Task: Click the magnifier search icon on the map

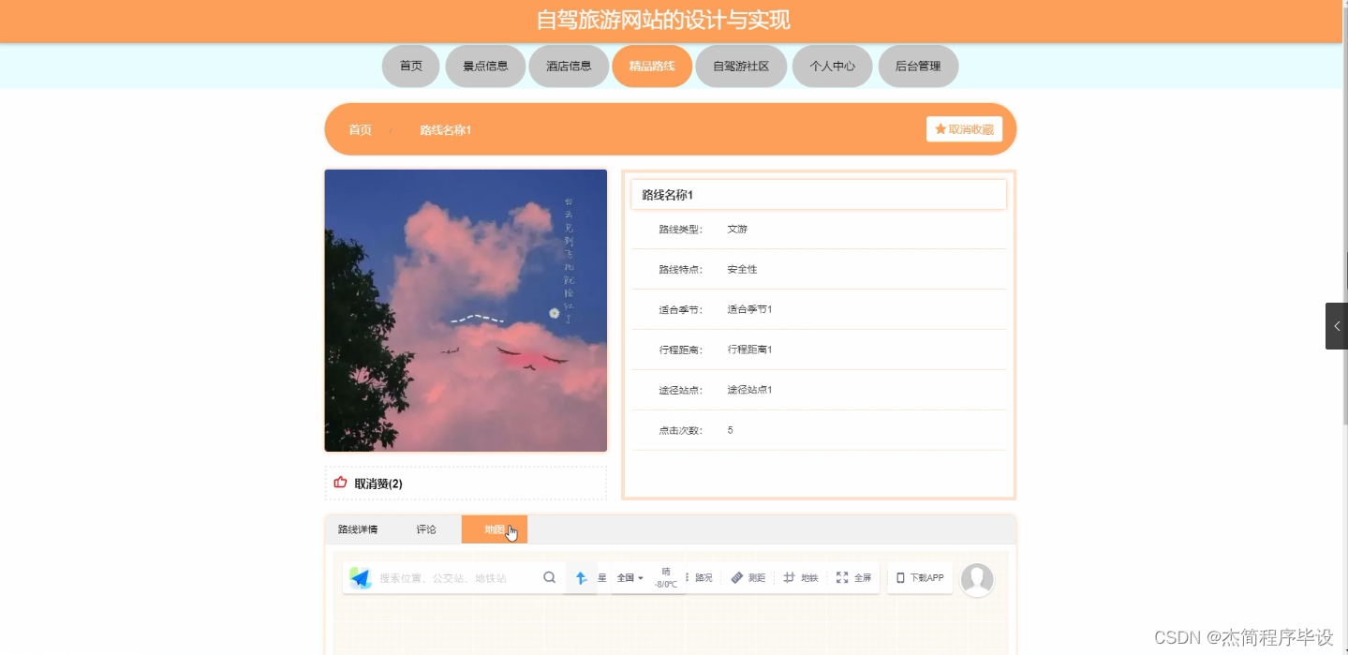Action: [x=550, y=577]
